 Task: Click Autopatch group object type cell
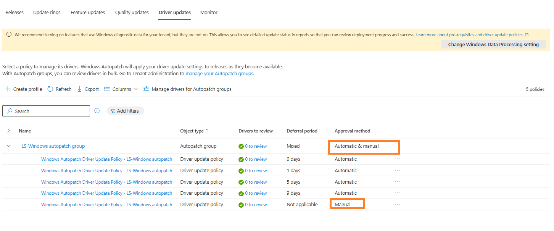[x=198, y=146]
